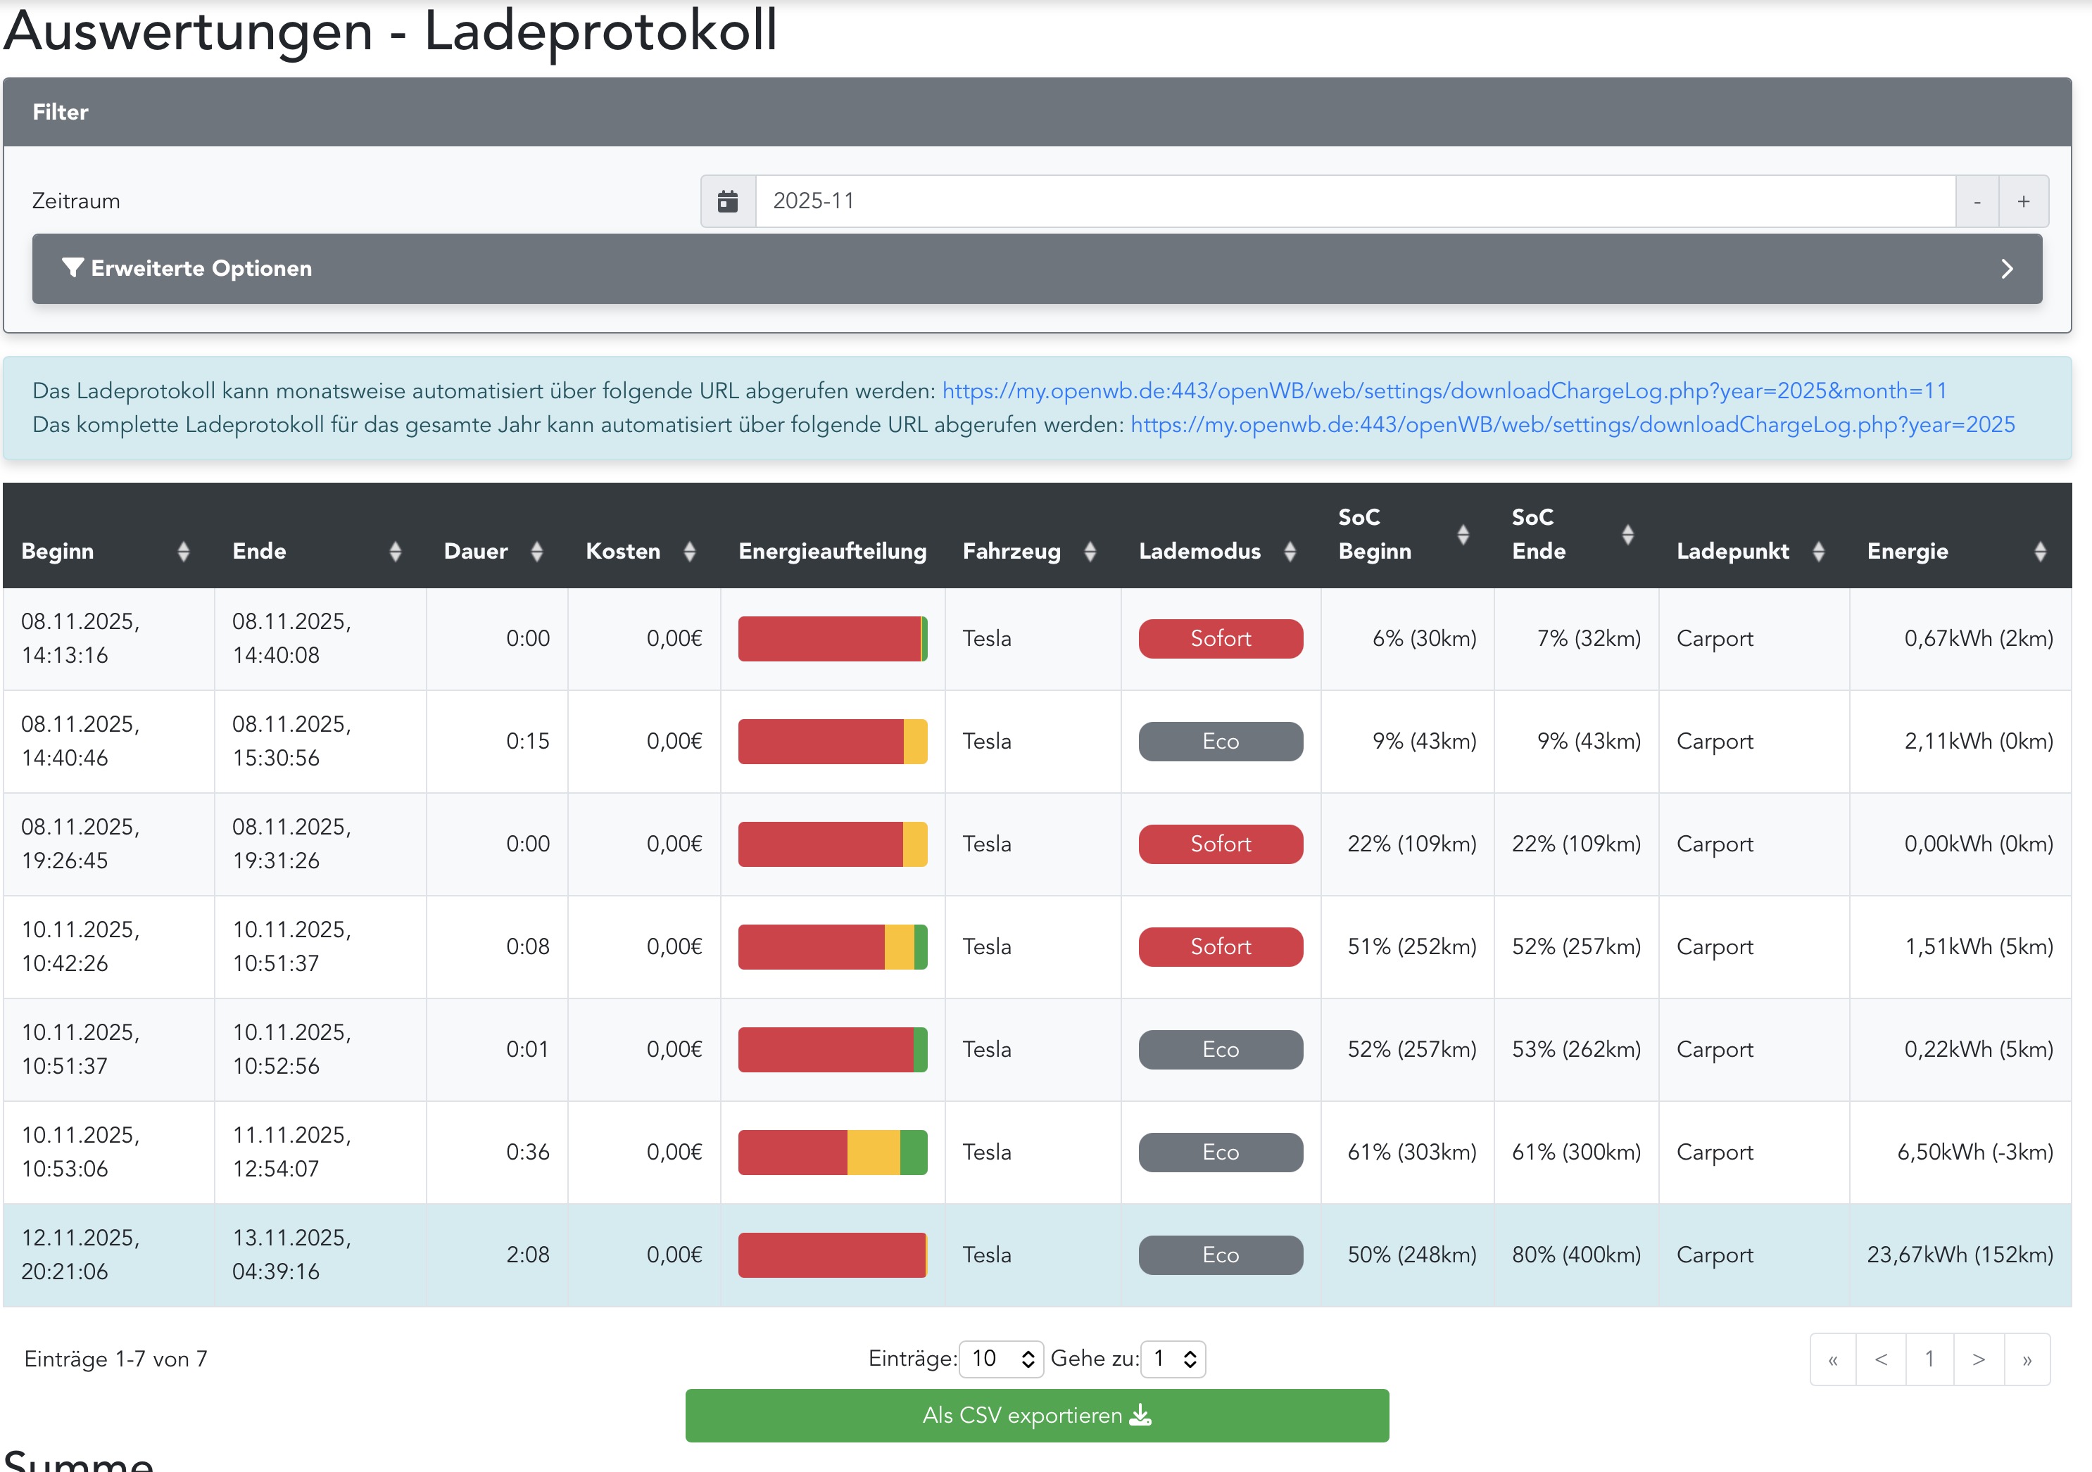Screen dimensions: 2092x1472
Task: Sort by Ladepunkt column sort icon
Action: 1817,551
